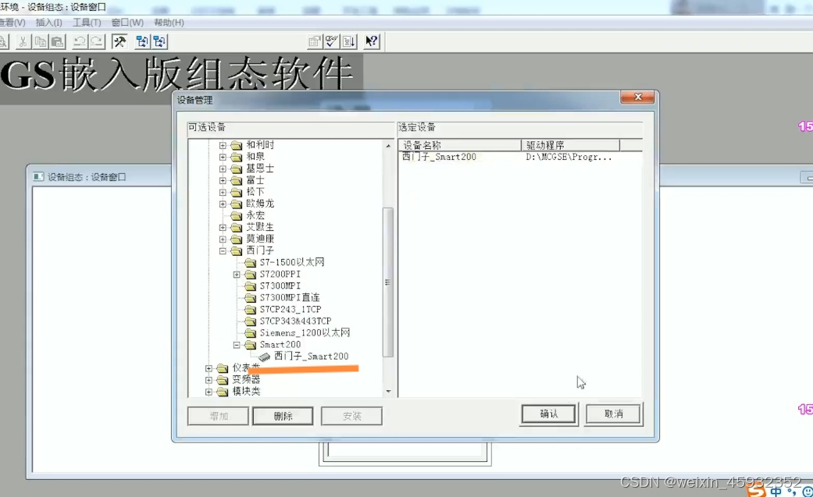813x497 pixels.
Task: Expand the 仪表类 folder node
Action: click(x=209, y=368)
